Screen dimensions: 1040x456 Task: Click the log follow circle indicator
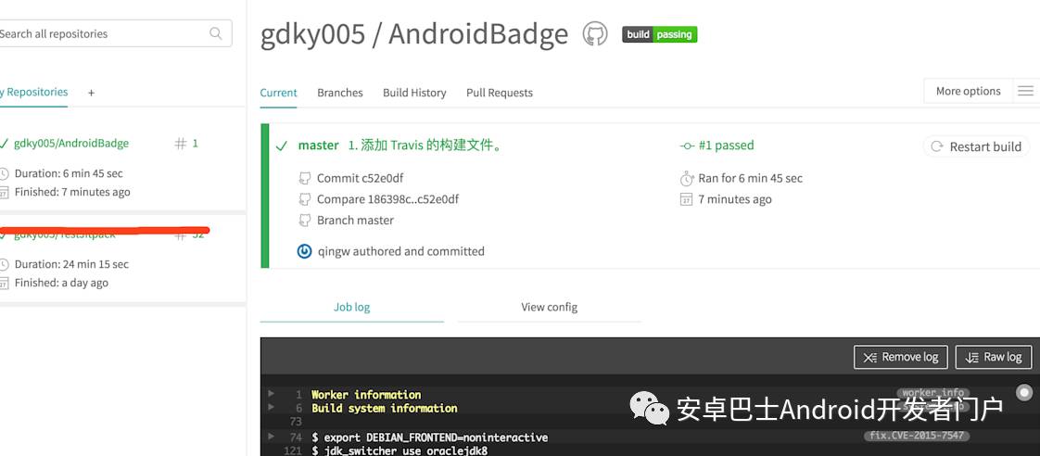1025,392
